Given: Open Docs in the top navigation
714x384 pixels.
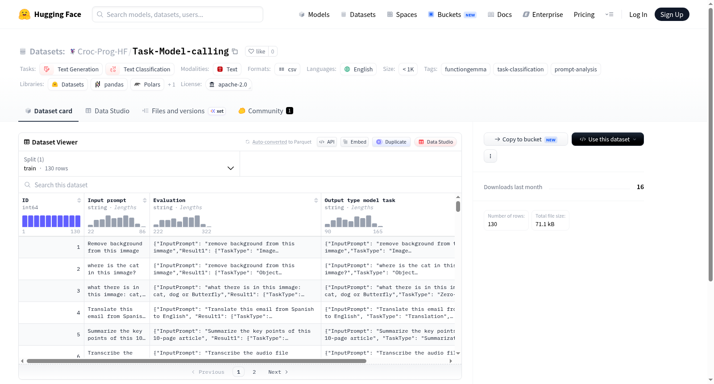Looking at the screenshot, I should [500, 14].
